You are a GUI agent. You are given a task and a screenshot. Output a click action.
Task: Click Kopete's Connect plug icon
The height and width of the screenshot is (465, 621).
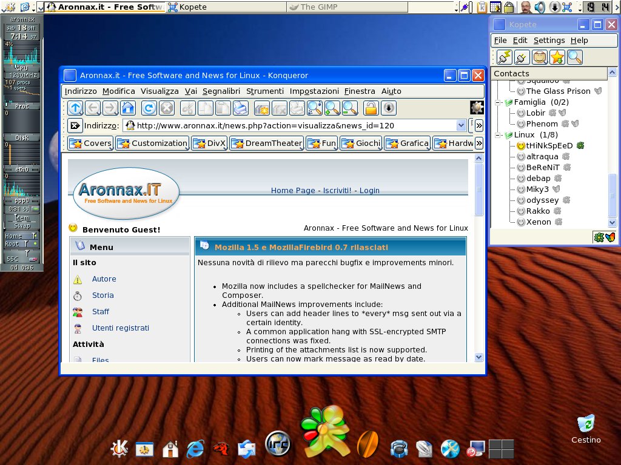[504, 58]
